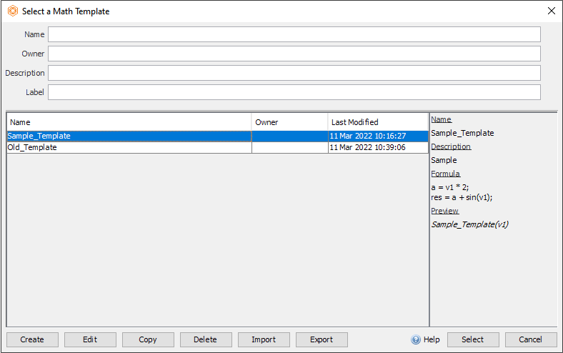Image resolution: width=563 pixels, height=353 pixels.
Task: Click the Import button
Action: click(264, 339)
